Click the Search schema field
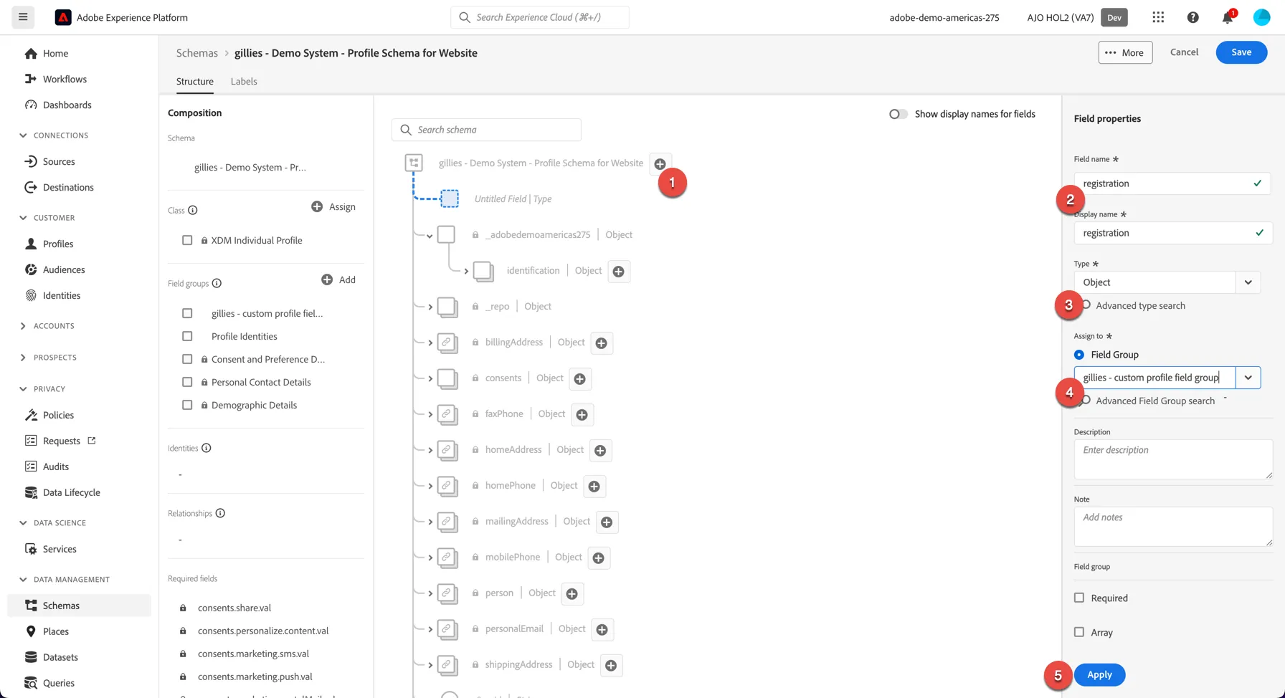This screenshot has width=1285, height=698. [486, 130]
